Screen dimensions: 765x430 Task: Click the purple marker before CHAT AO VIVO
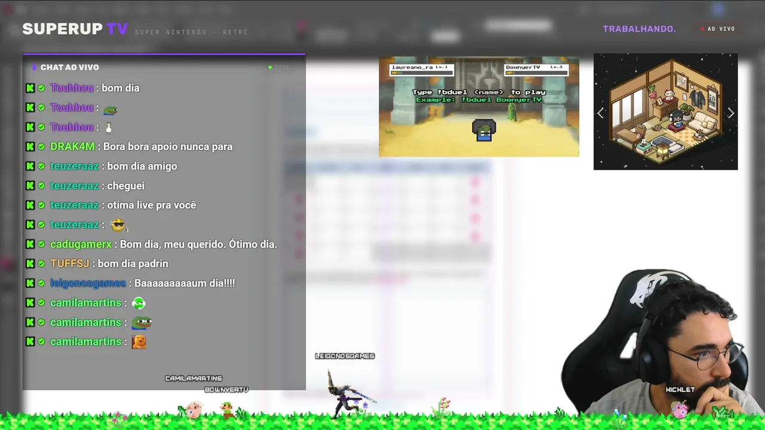coord(35,67)
